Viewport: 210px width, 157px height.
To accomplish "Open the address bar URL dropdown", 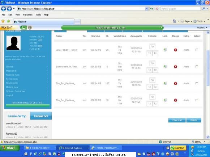I will coord(146,9).
